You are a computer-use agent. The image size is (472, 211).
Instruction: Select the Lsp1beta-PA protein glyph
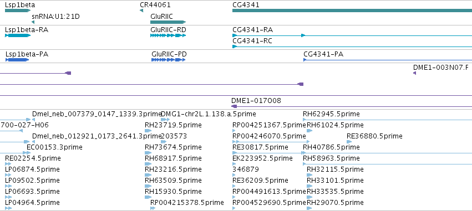(x=17, y=60)
